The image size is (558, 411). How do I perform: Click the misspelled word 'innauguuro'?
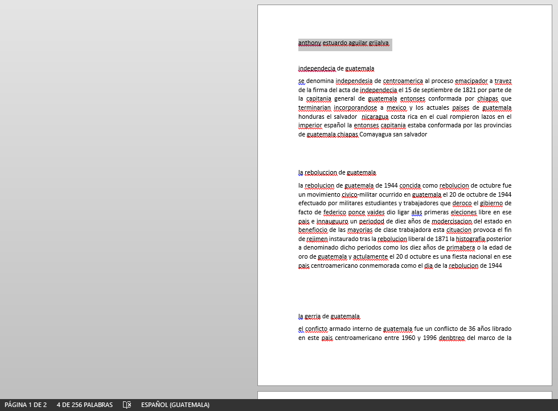coord(333,221)
